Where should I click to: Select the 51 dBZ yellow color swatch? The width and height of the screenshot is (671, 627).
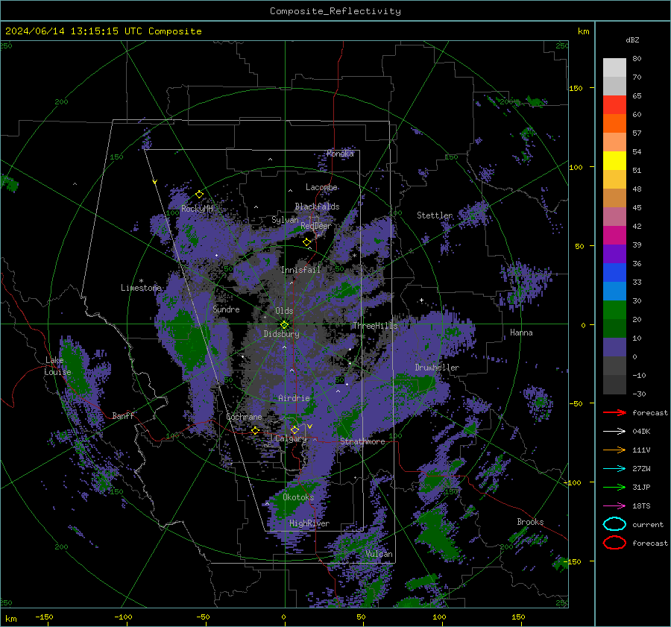pyautogui.click(x=614, y=161)
